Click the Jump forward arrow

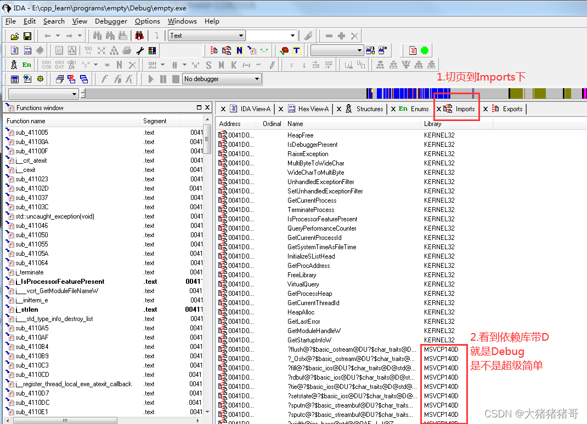(69, 36)
